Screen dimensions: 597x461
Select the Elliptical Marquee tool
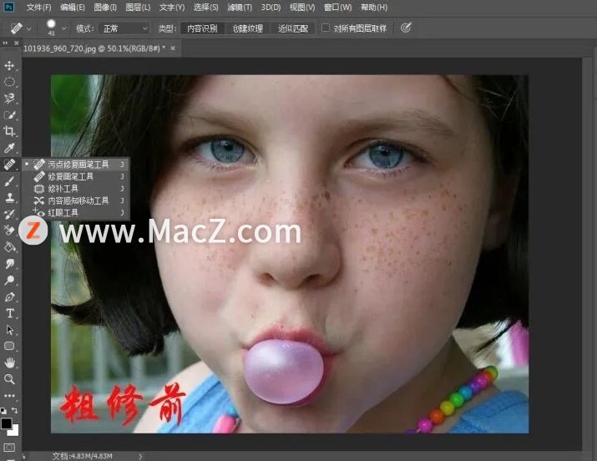click(x=9, y=82)
